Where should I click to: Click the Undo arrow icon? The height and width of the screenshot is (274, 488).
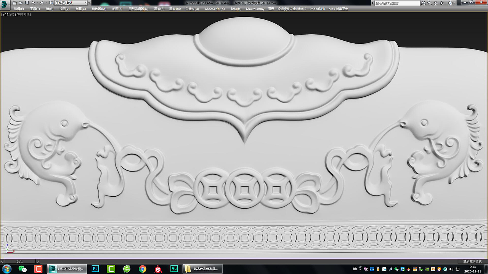[x=33, y=3]
